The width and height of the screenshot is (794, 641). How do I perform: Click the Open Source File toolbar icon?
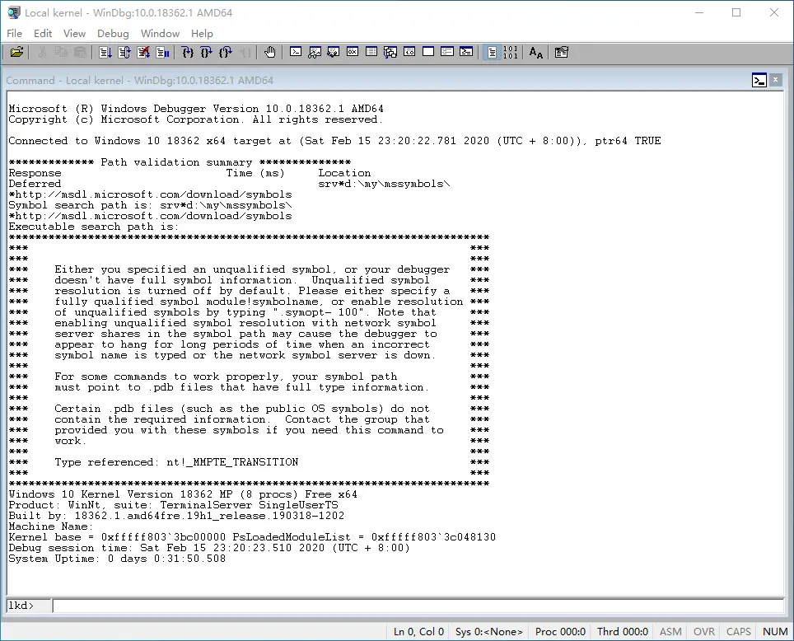(x=16, y=52)
